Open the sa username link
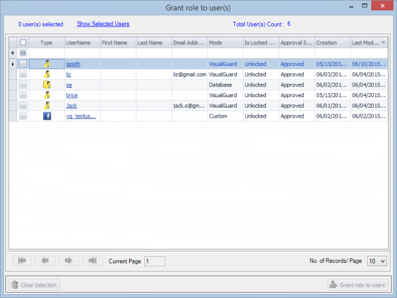This screenshot has width=397, height=298. pos(69,85)
